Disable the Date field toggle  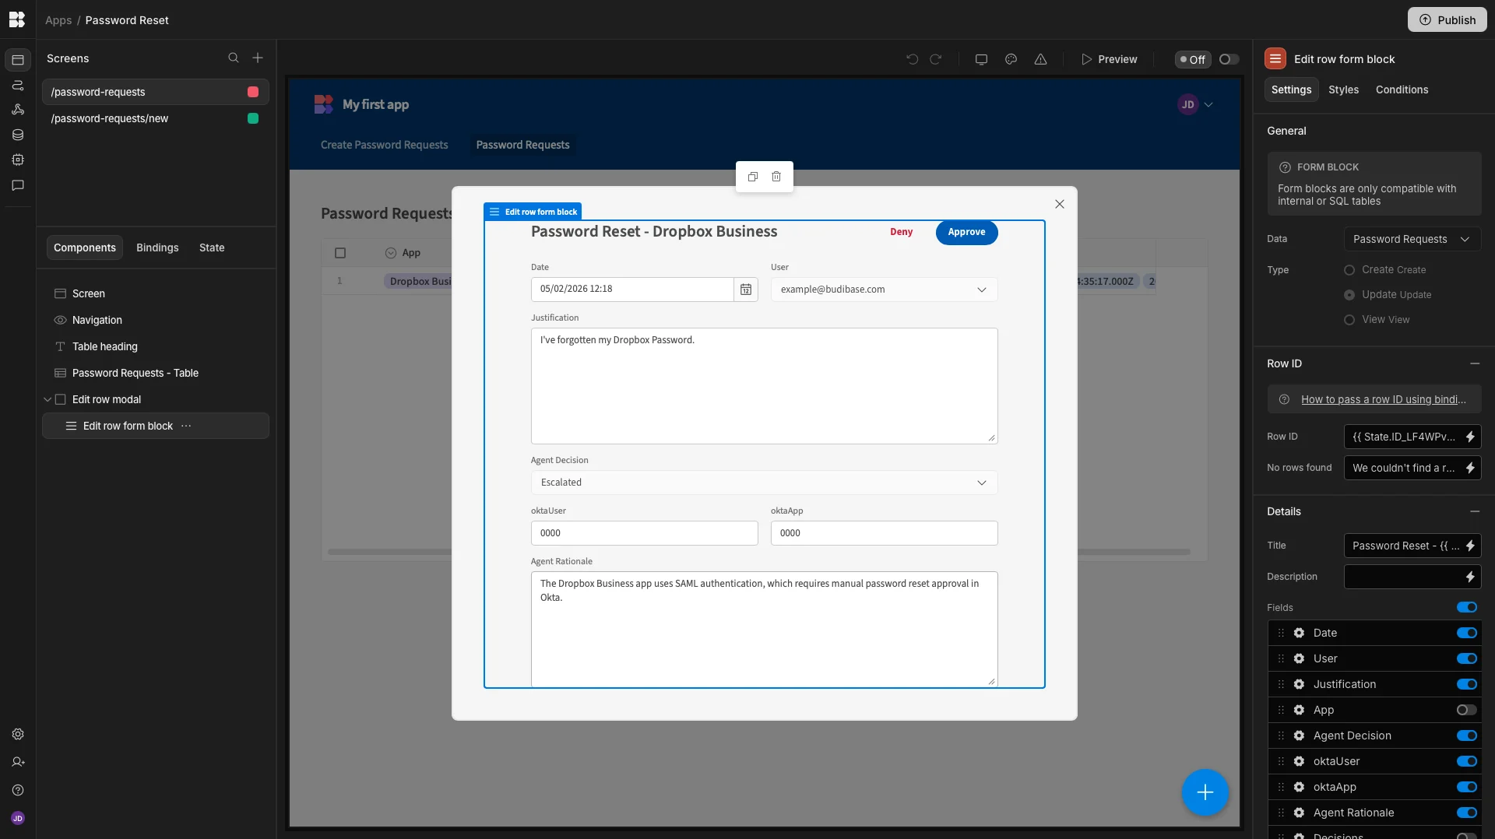[1467, 633]
